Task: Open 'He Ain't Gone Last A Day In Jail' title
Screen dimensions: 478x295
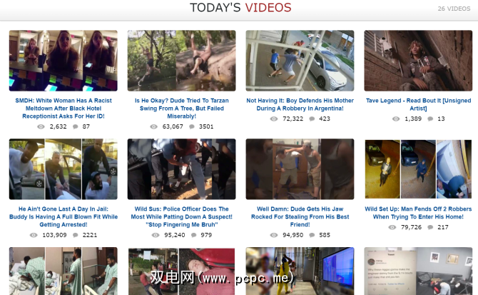Action: [x=63, y=216]
